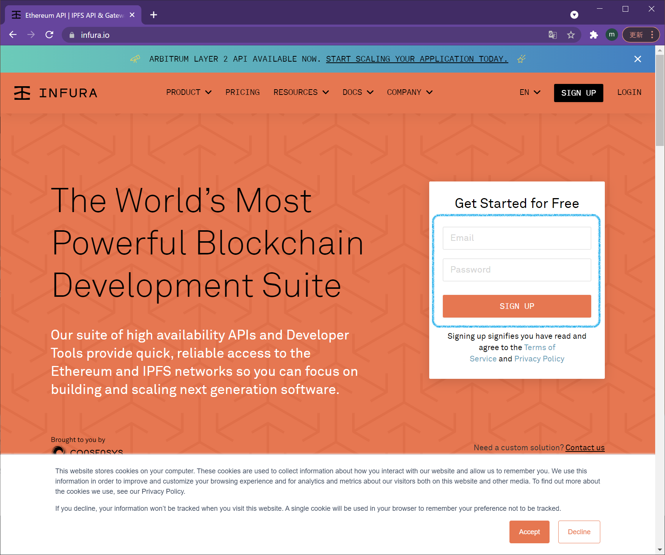Open the EN language selector
This screenshot has height=555, width=665.
pos(530,93)
